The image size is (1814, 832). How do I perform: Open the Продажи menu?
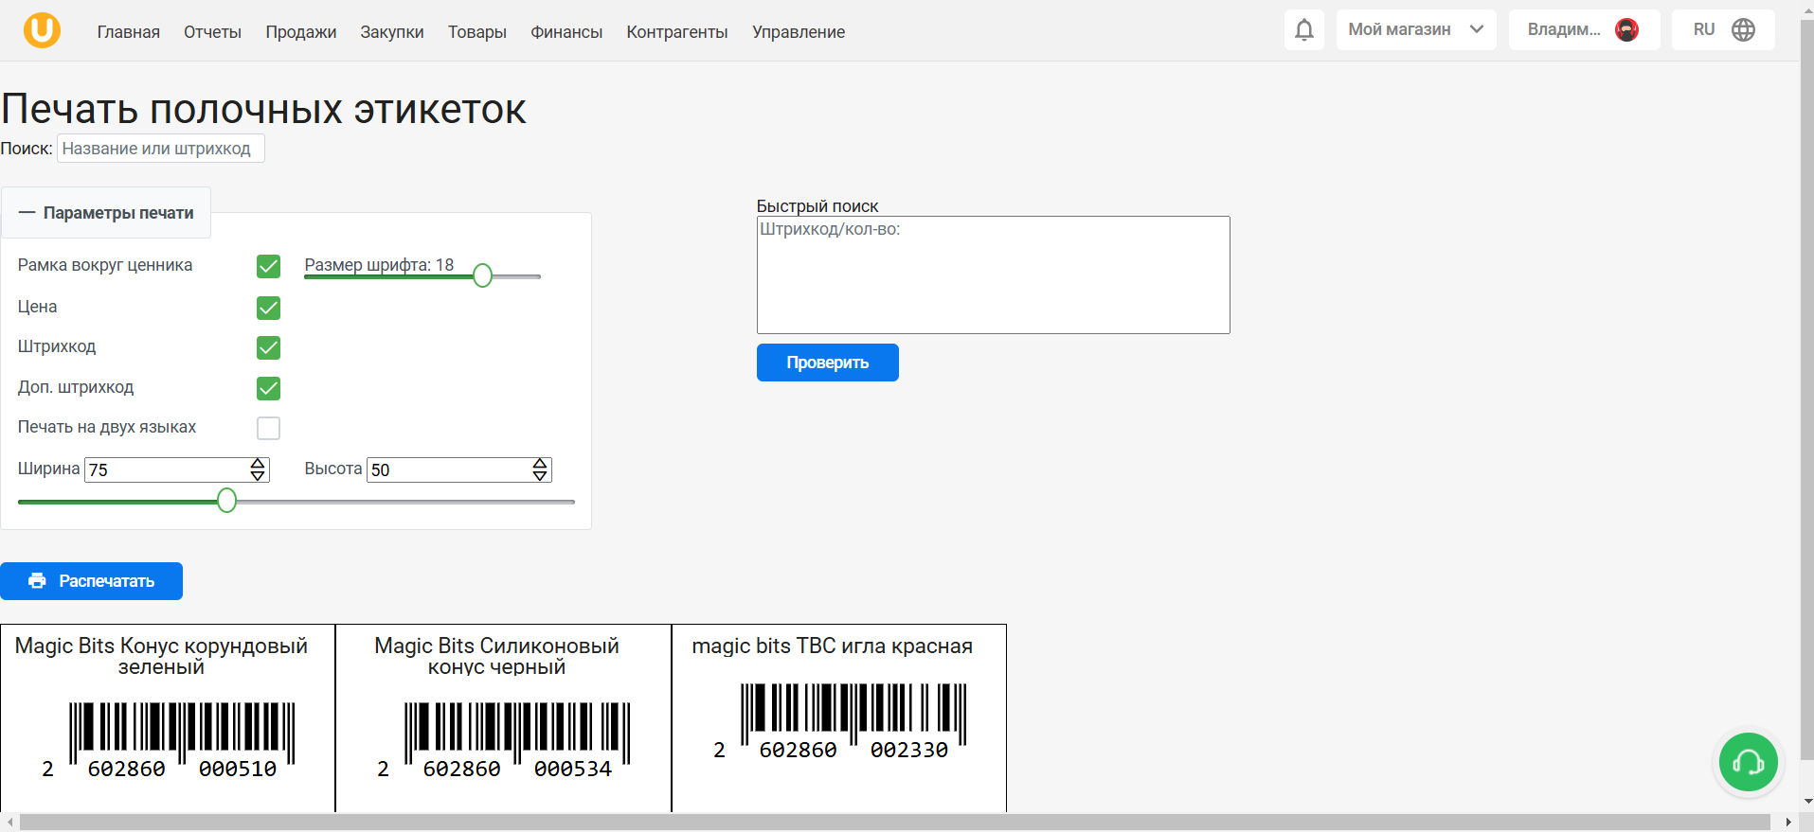(301, 32)
